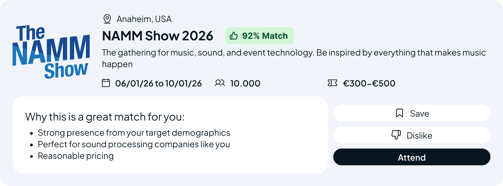Click the heading 'Why this is a great match'
The height and width of the screenshot is (186, 503).
105,117
